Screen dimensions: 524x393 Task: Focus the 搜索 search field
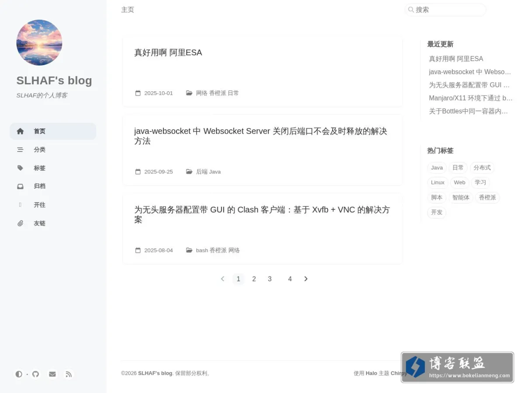pos(445,10)
